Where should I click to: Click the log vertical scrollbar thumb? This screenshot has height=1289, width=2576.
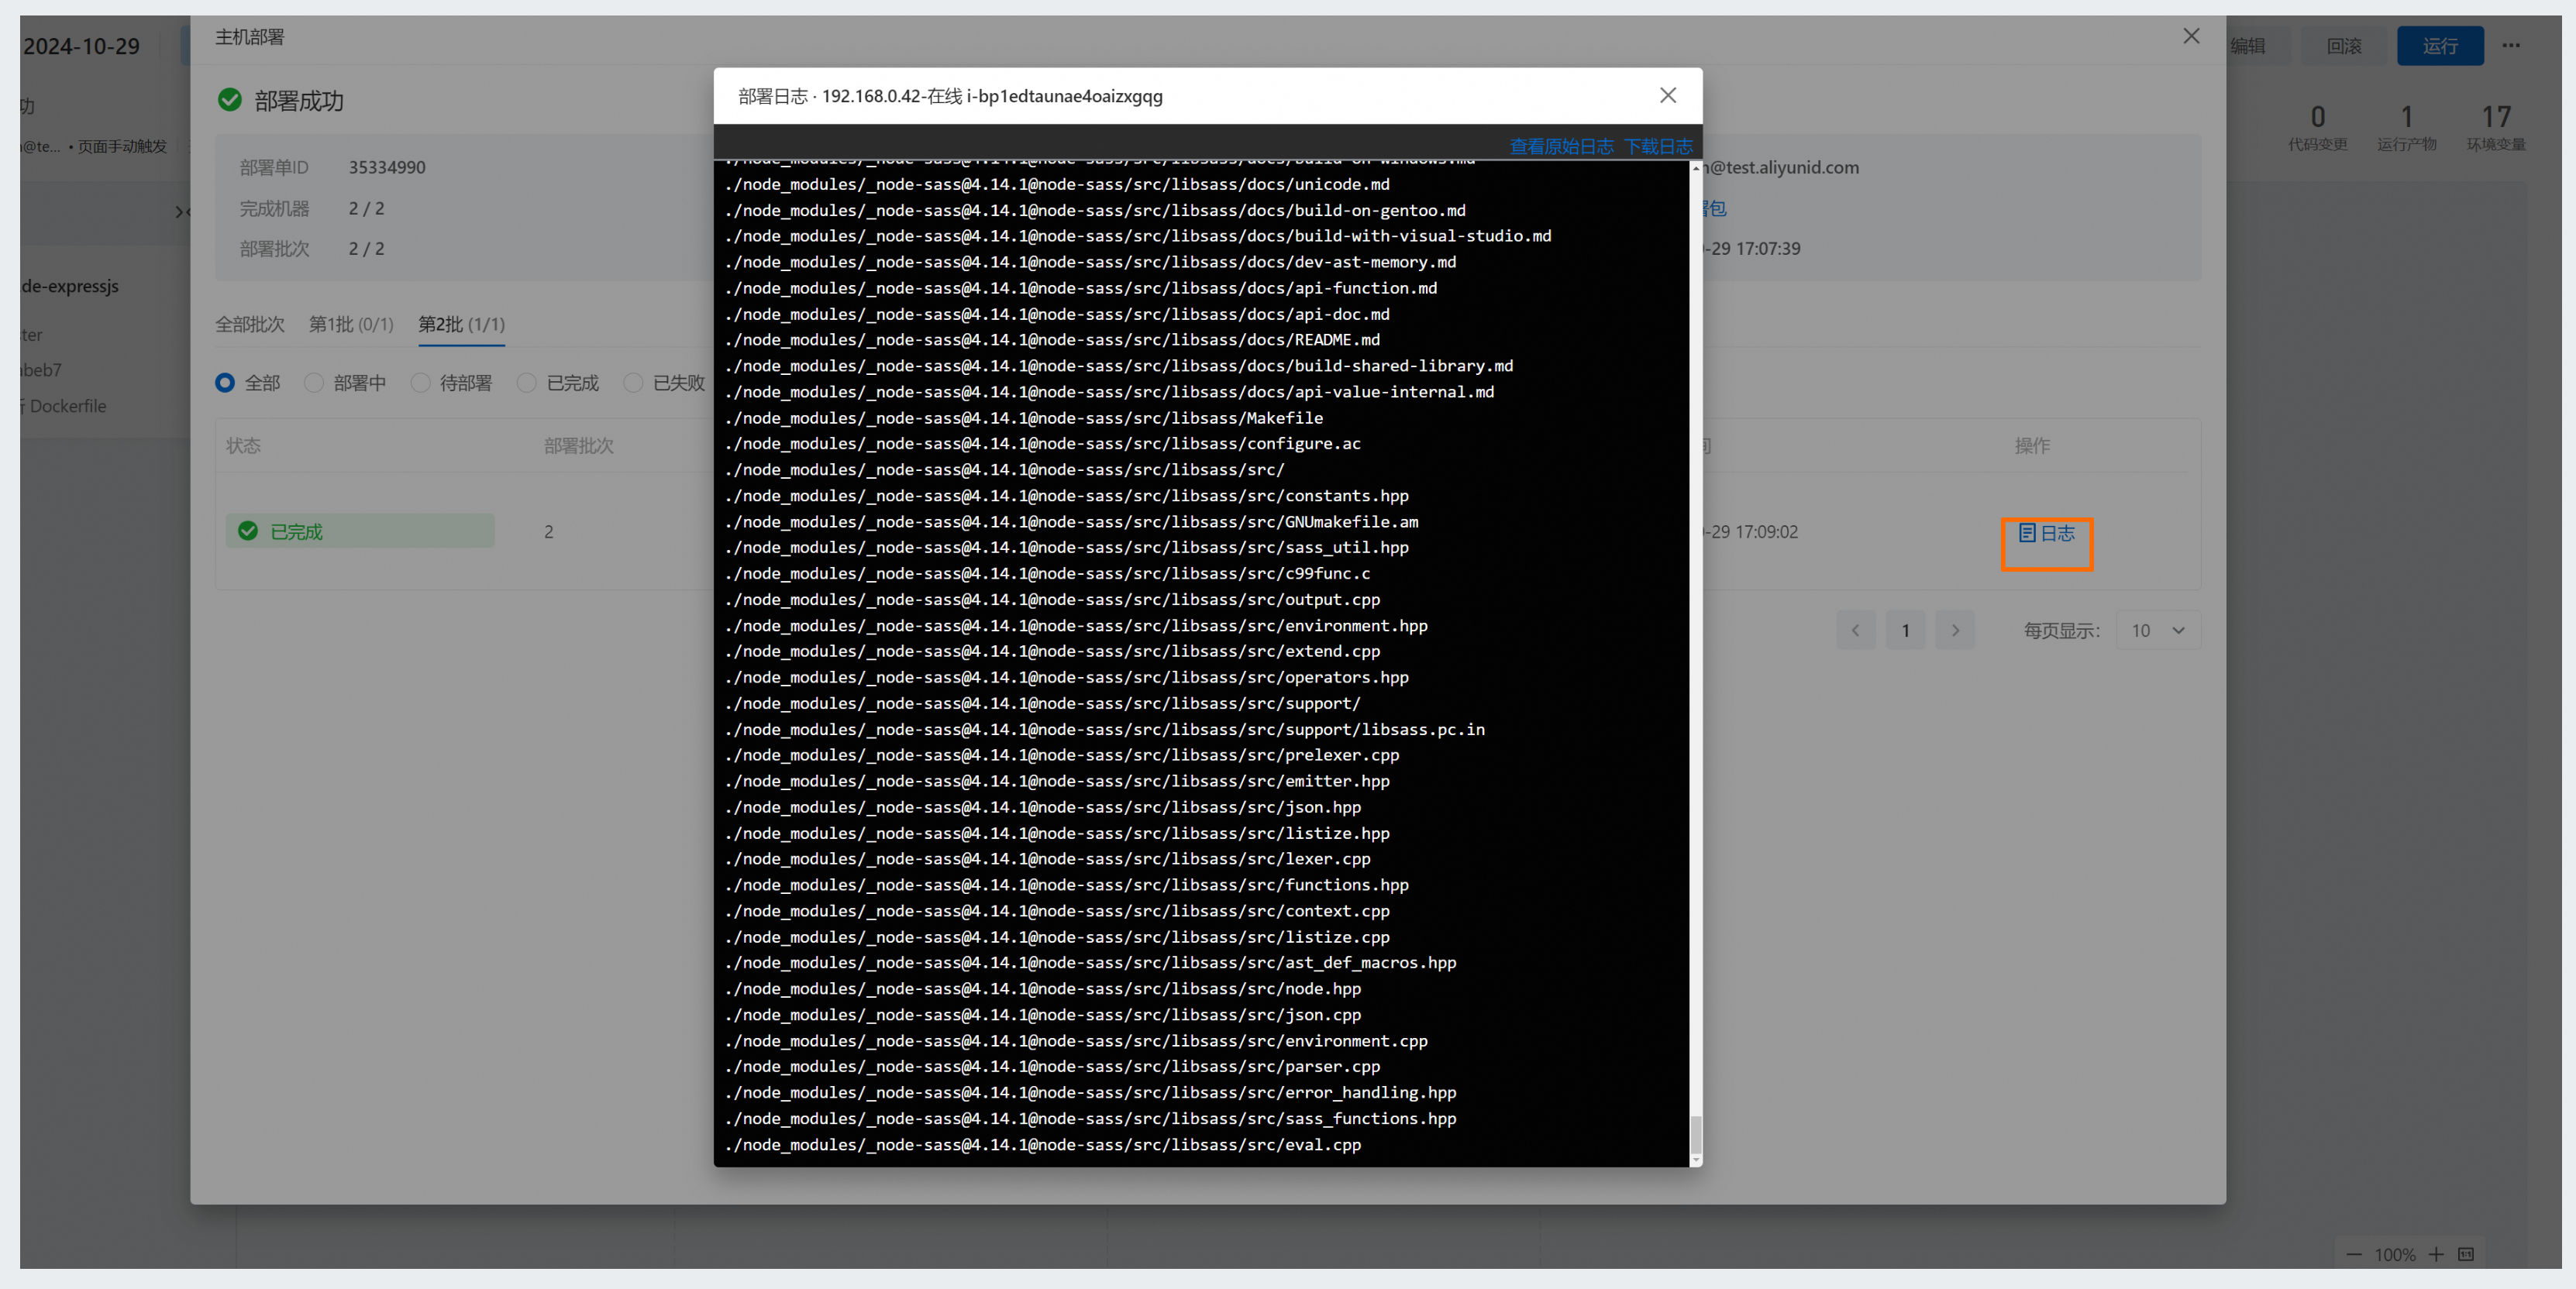(1695, 1134)
